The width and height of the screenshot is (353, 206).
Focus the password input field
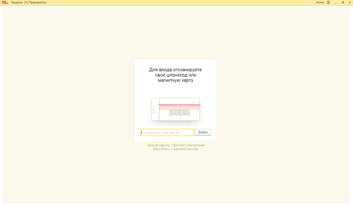(167, 132)
